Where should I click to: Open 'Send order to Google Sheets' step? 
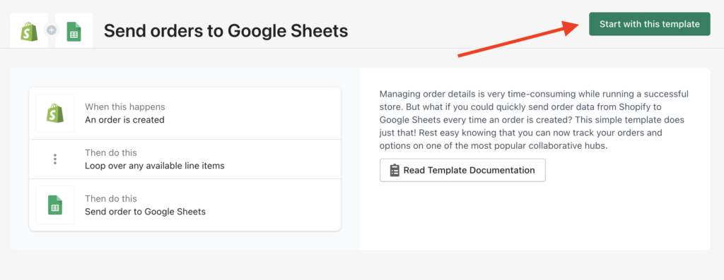tap(185, 205)
